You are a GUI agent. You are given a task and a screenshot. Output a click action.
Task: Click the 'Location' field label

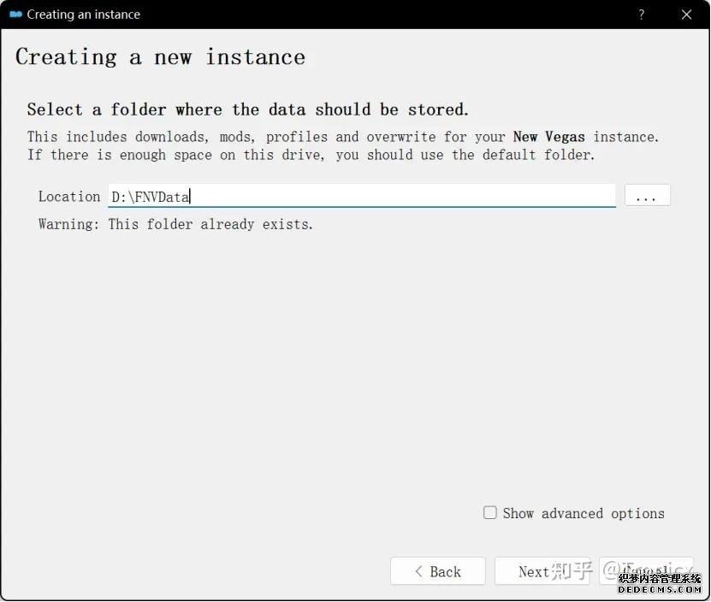(69, 197)
